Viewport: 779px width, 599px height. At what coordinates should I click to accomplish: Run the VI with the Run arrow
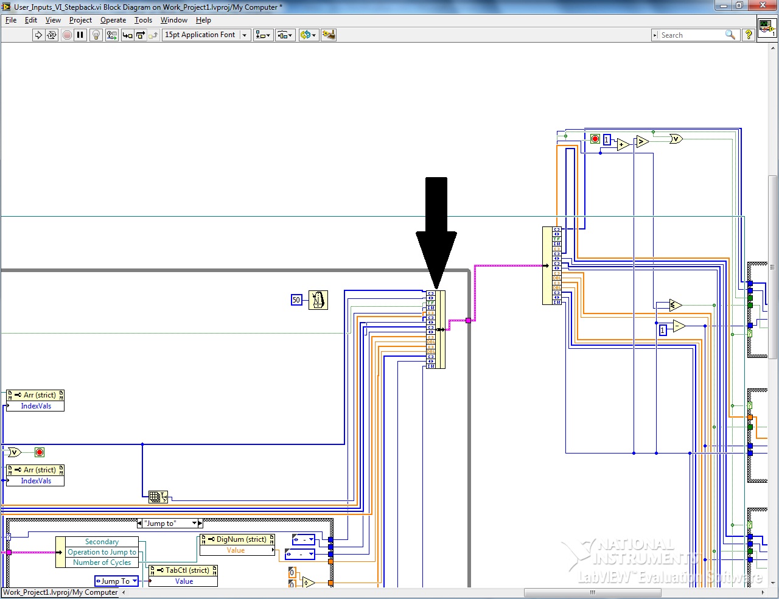[x=38, y=35]
